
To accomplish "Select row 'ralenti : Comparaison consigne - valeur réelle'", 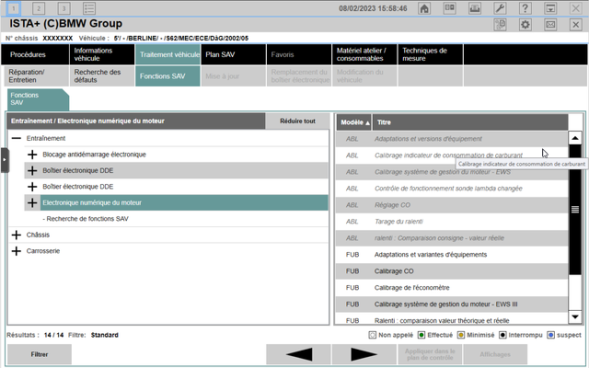I will click(x=452, y=238).
